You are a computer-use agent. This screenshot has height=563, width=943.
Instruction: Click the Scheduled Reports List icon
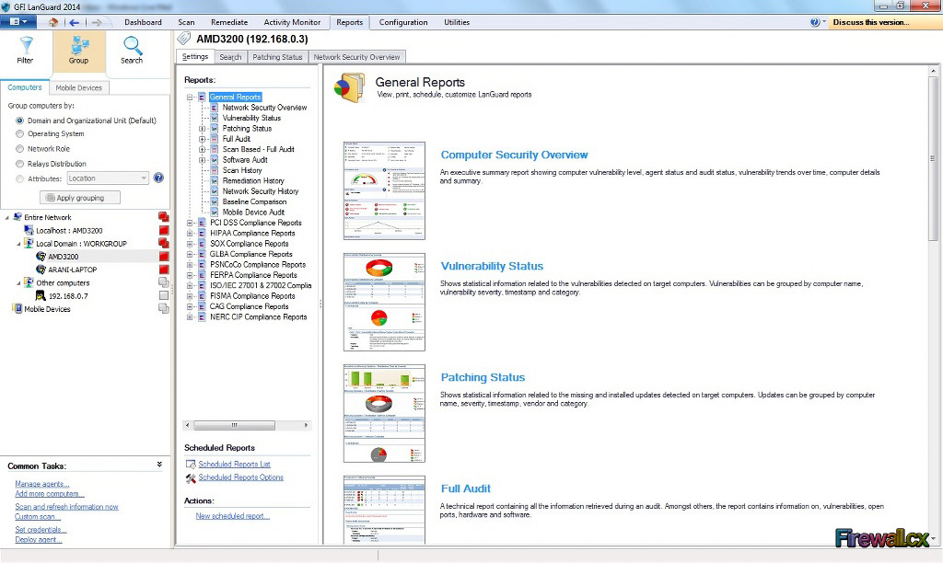[191, 464]
